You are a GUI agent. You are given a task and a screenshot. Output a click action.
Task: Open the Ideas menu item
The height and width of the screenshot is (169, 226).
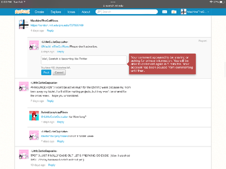(x=71, y=12)
